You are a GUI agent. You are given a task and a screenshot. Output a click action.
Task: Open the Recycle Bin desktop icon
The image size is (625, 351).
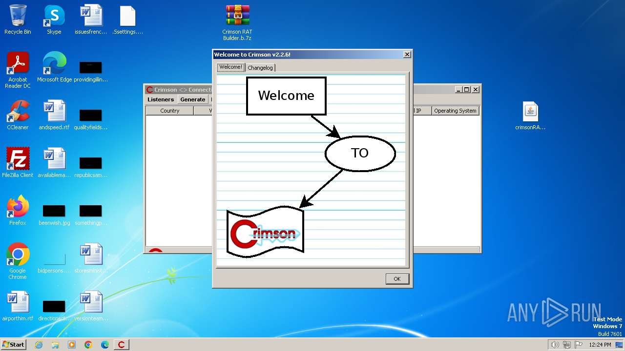[x=18, y=19]
